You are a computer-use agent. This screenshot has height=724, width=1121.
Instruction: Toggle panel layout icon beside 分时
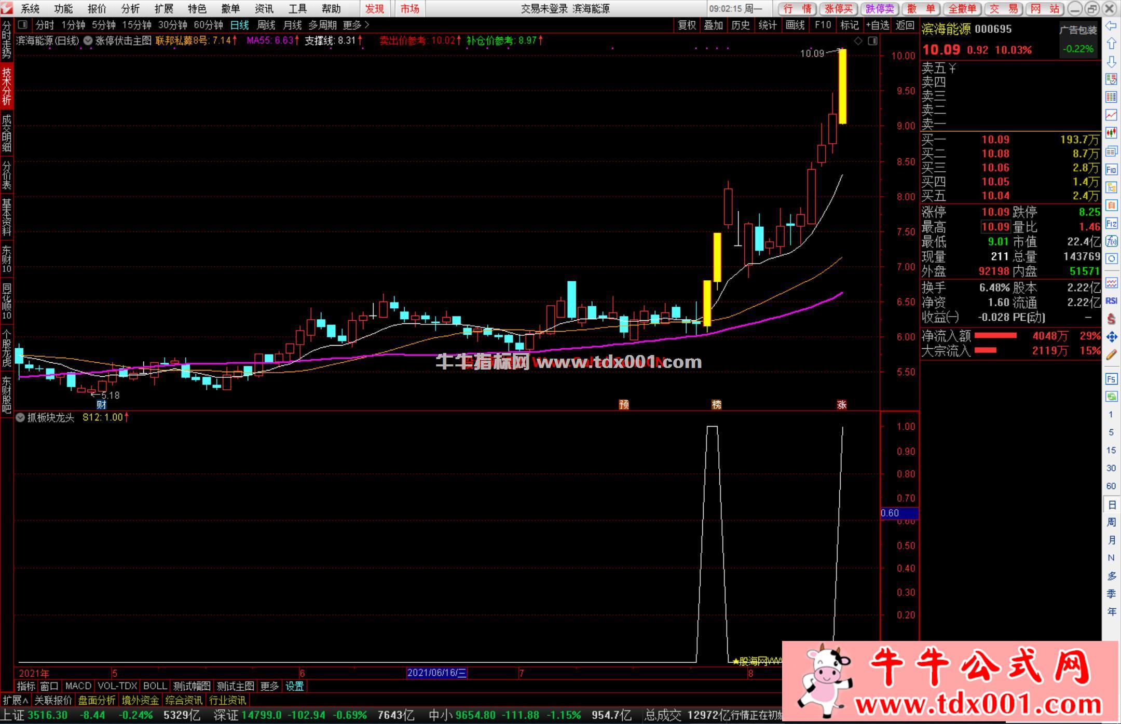click(22, 24)
